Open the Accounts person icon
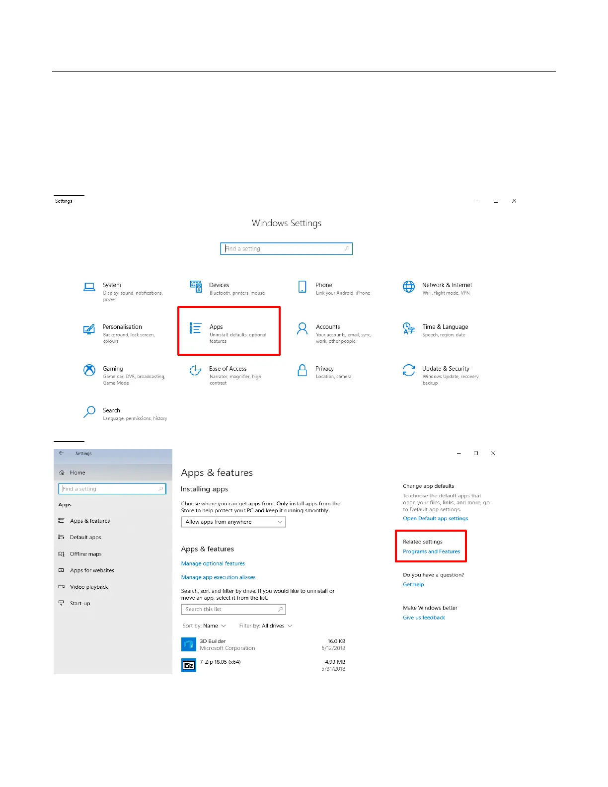The image size is (608, 787). 302,328
